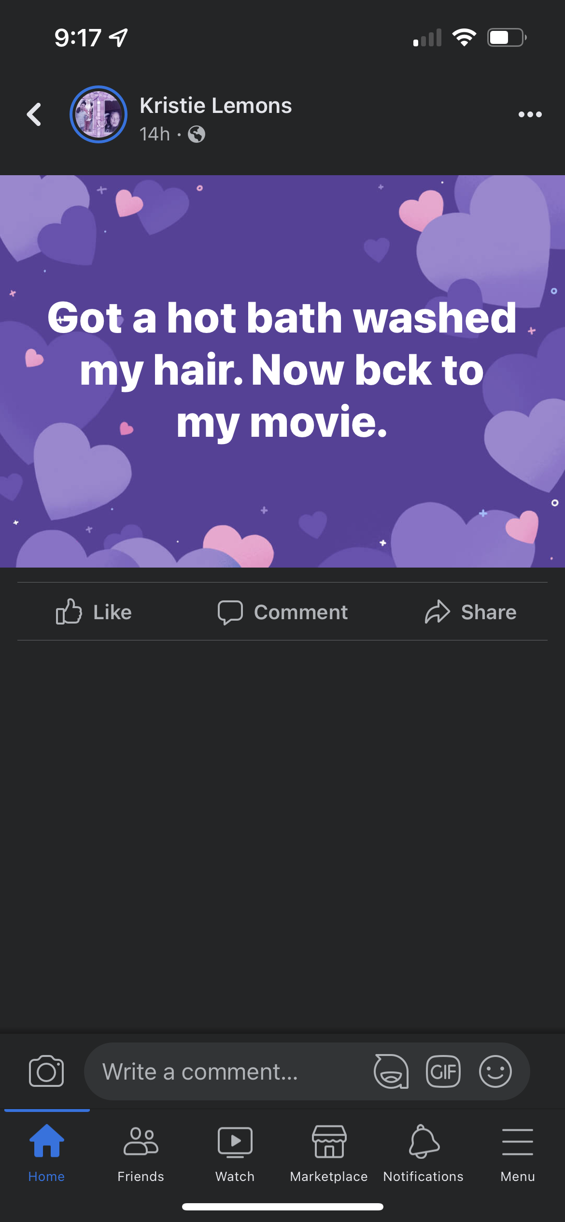This screenshot has width=565, height=1222.
Task: Tap the Kristie Lemons name link
Action: click(215, 105)
